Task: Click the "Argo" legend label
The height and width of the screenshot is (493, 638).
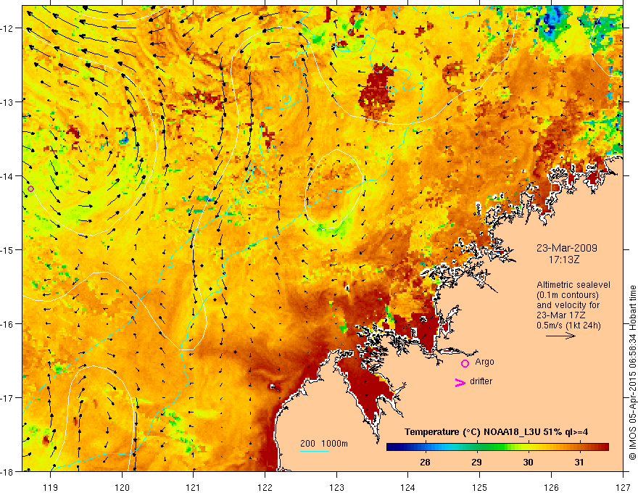Action: [x=484, y=362]
